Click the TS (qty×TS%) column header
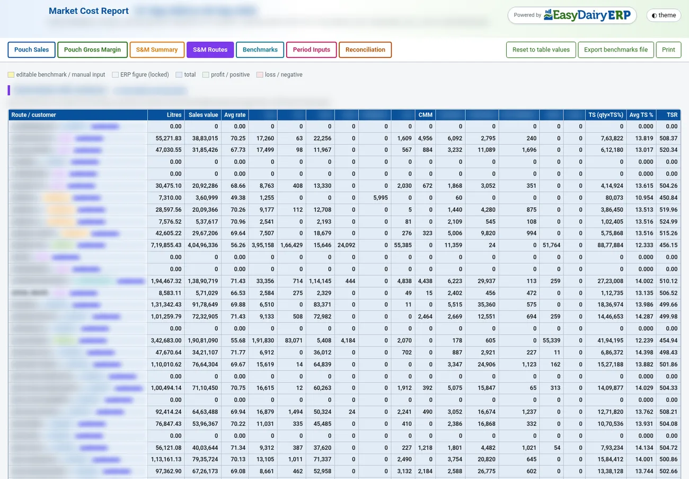 [606, 115]
